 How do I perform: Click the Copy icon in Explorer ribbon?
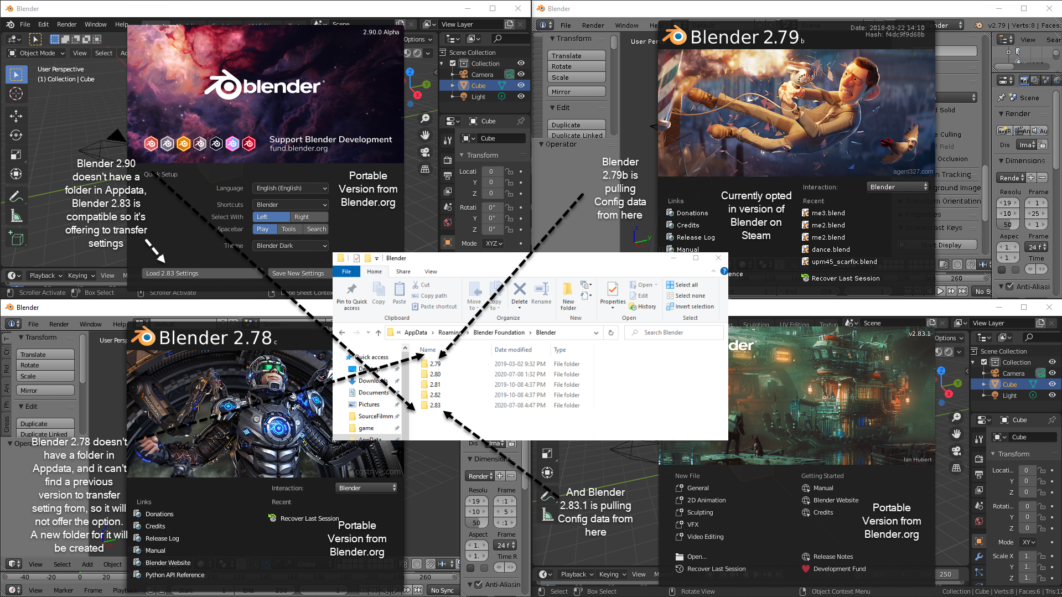coord(379,293)
